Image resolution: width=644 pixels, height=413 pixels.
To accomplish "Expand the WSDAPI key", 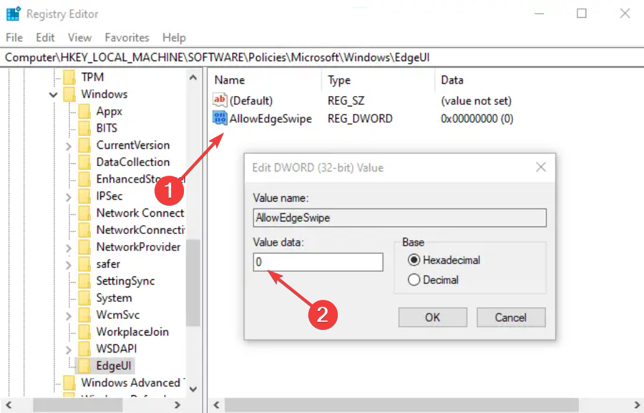I will point(69,349).
